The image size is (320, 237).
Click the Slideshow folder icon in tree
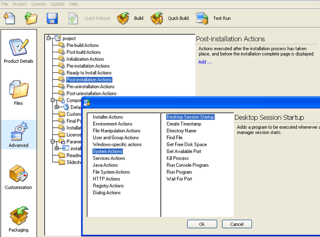click(x=62, y=162)
